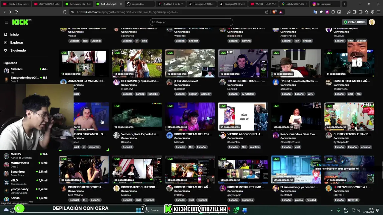The height and width of the screenshot is (215, 383).
Task: Close the Just Chatting tab
Action: coord(121,4)
